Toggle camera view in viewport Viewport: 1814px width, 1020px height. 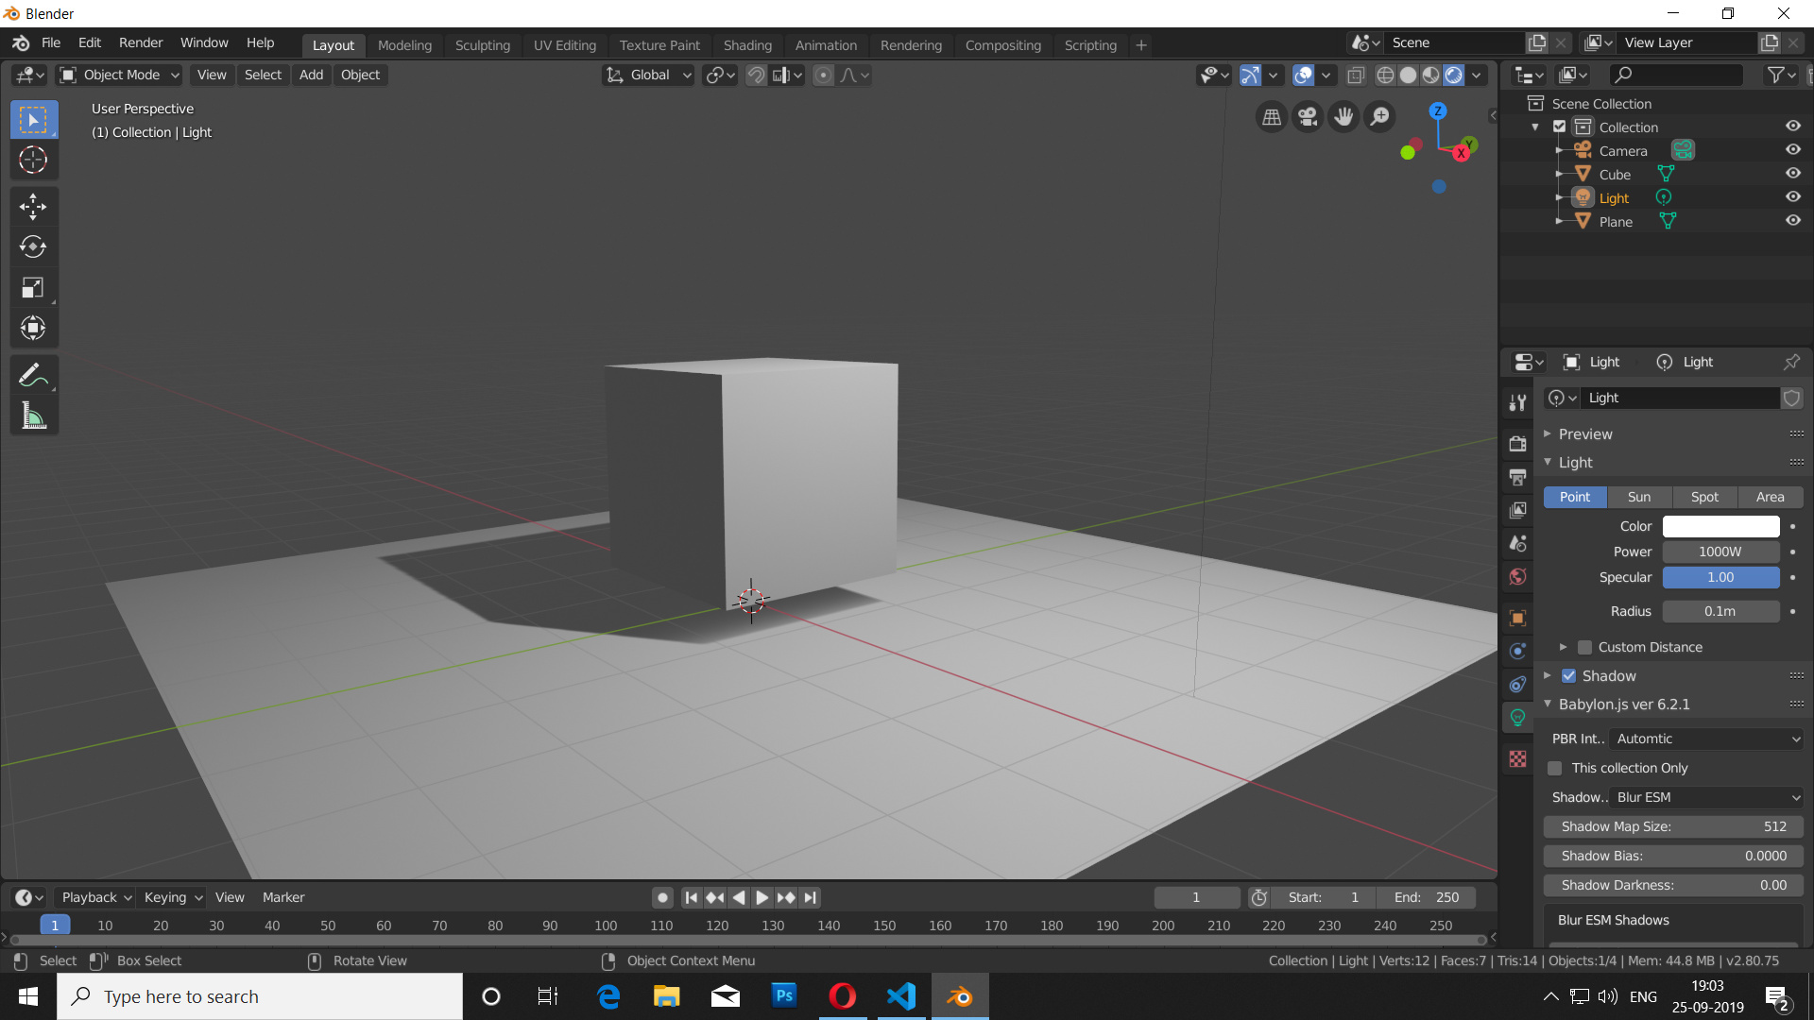pos(1308,116)
